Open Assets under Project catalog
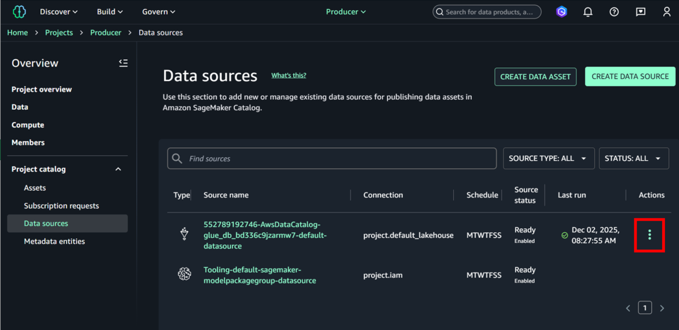This screenshot has width=679, height=330. pos(35,188)
